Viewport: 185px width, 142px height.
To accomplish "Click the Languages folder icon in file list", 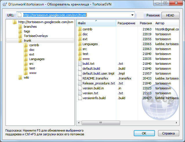I will tap(80, 44).
